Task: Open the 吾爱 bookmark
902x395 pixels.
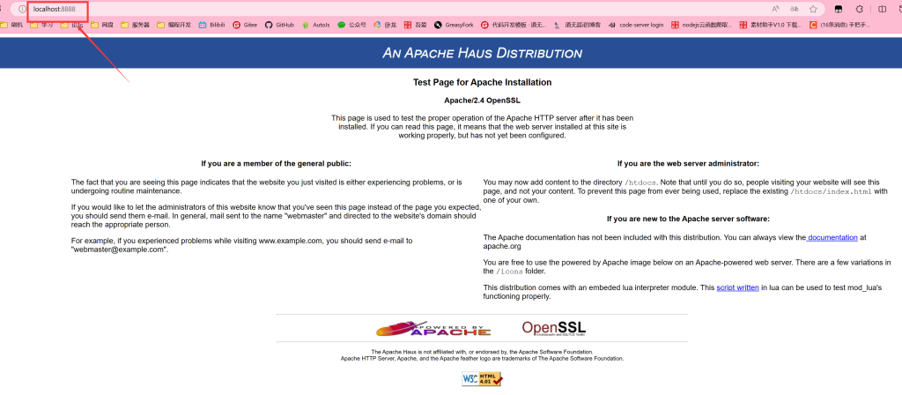Action: tap(416, 26)
